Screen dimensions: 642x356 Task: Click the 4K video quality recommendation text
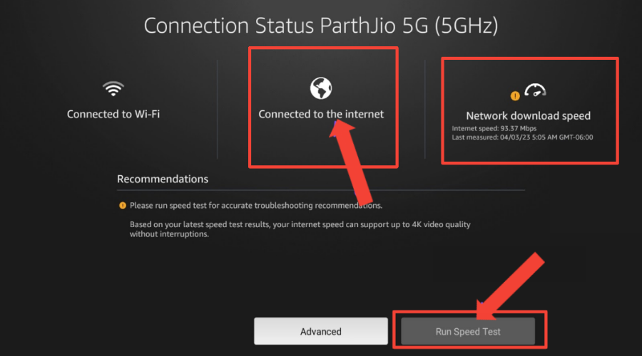[x=300, y=229]
